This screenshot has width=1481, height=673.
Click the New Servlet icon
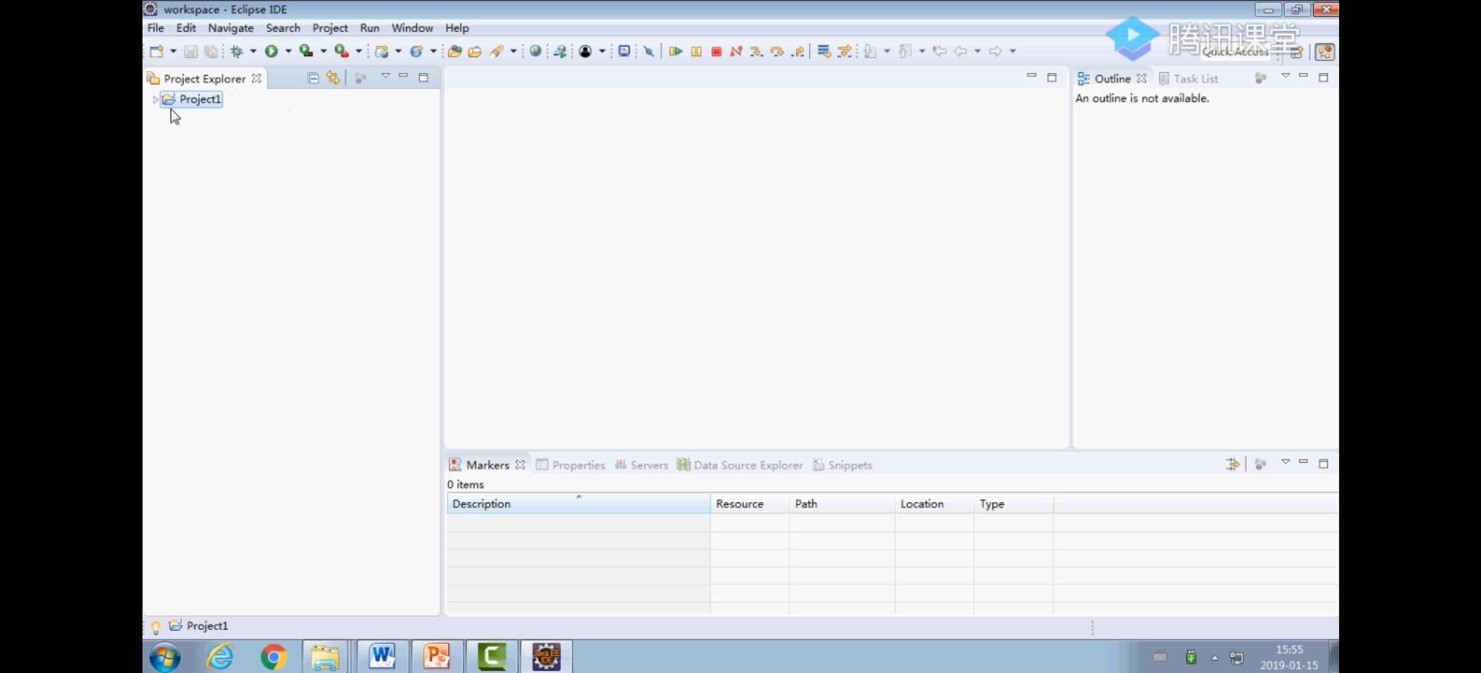tap(416, 51)
